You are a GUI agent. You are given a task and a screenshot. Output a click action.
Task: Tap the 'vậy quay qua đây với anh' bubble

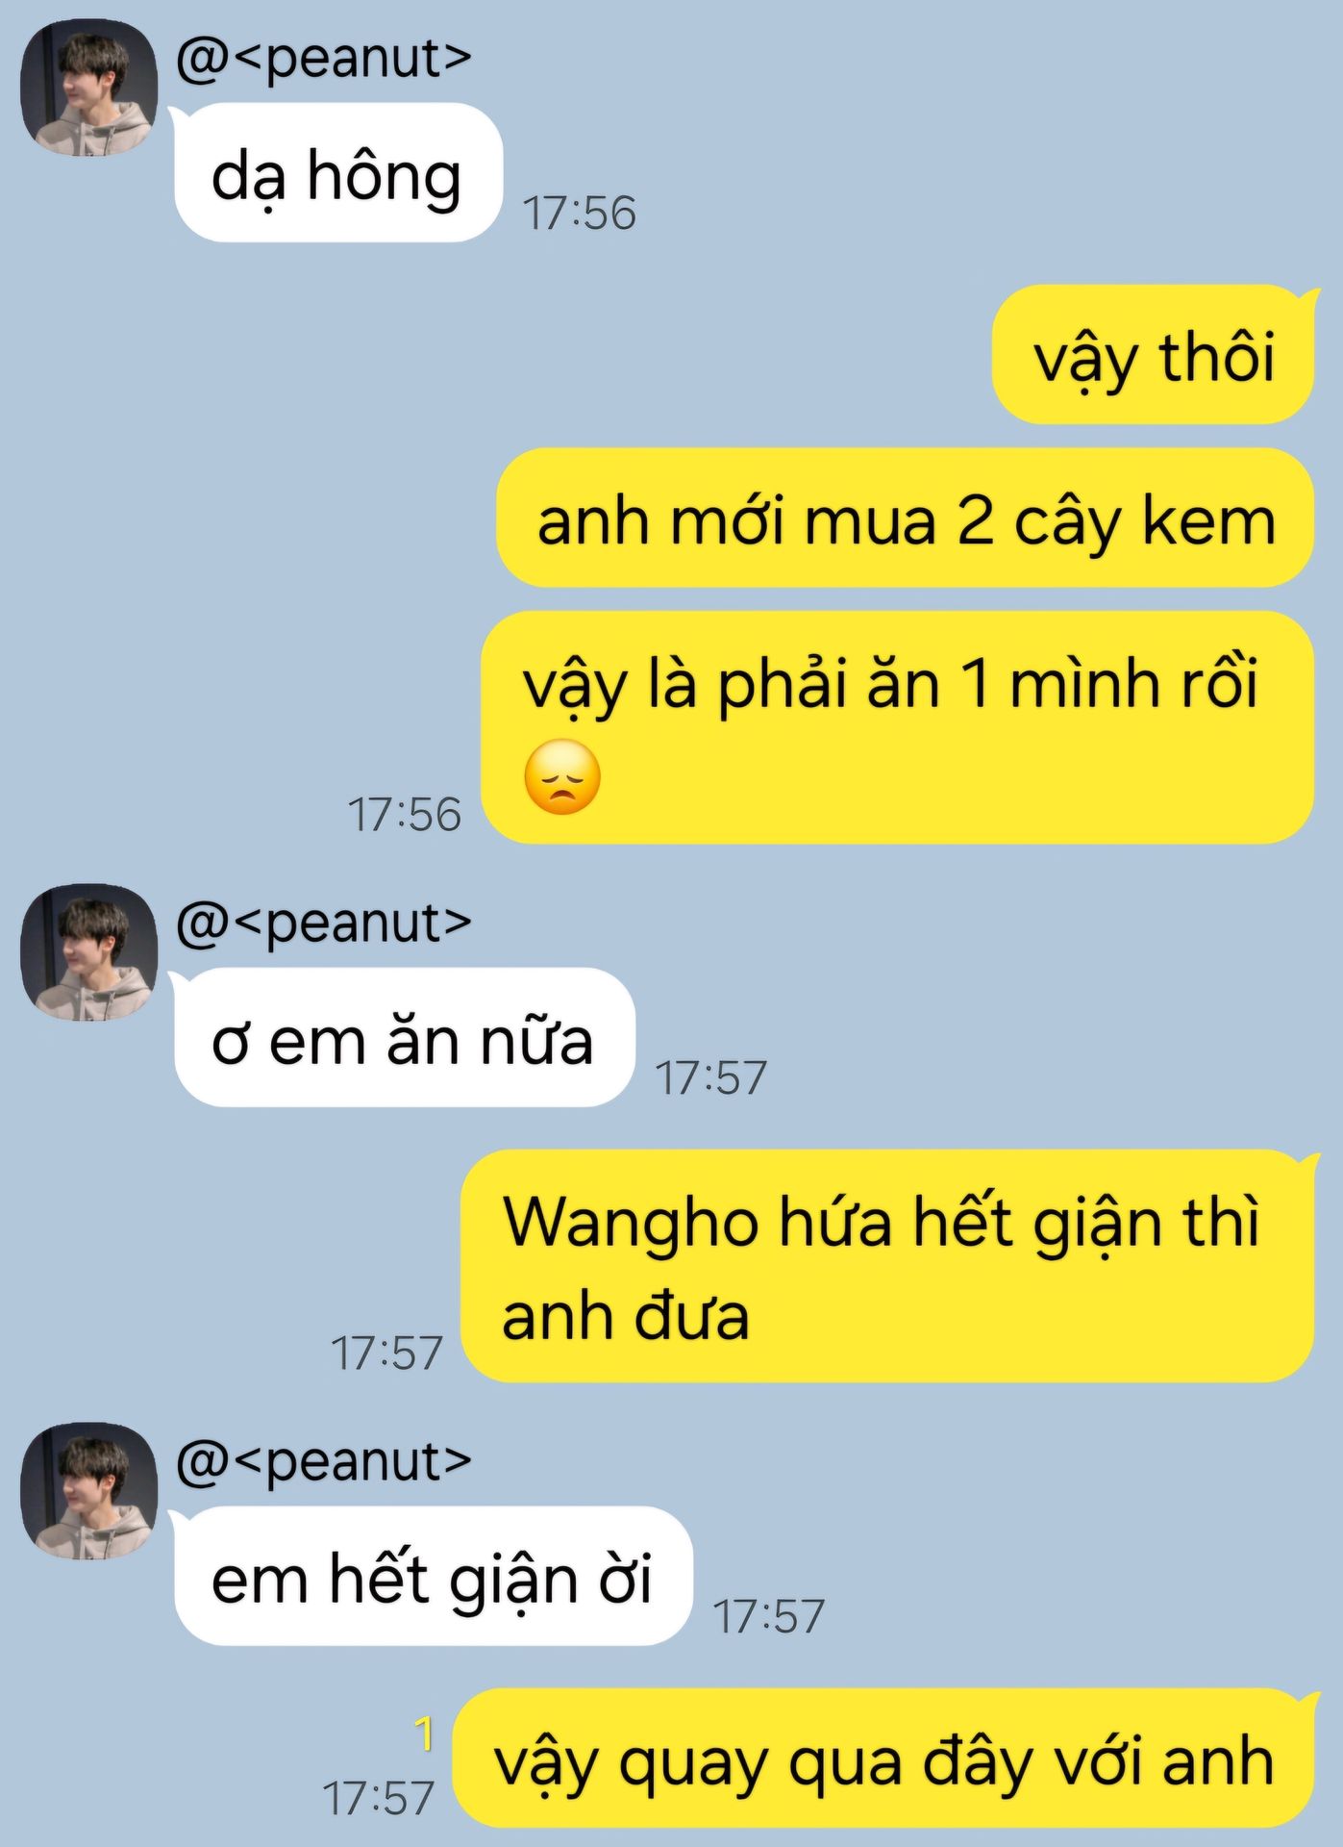pos(883,1758)
